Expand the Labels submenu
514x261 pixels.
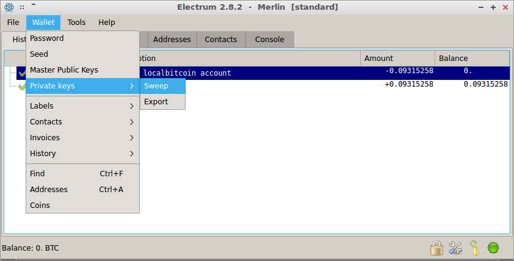point(82,105)
